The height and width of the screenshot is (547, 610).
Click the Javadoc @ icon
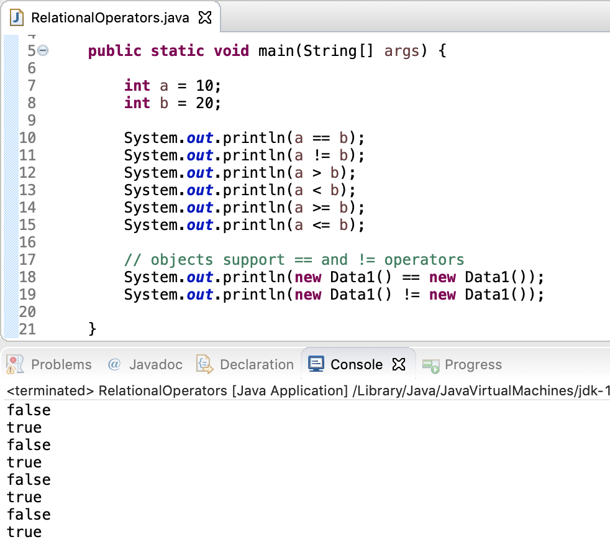(114, 364)
